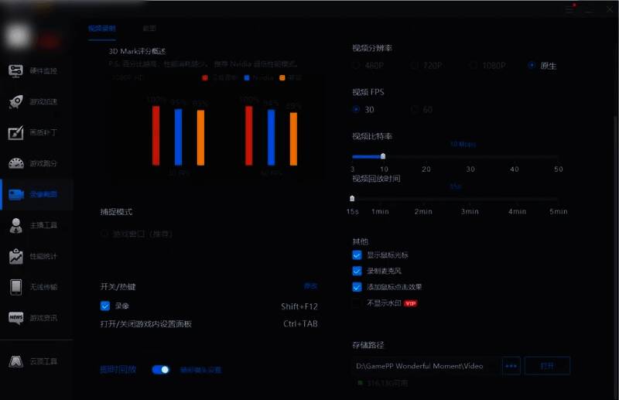Switch to the second tab beside 视频录制
This screenshot has width=619, height=400.
149,29
